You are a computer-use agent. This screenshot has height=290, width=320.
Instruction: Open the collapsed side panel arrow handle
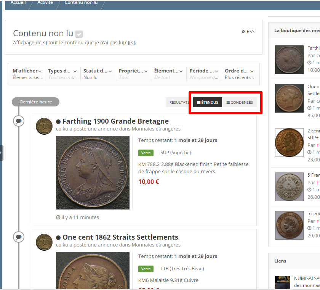2,153
